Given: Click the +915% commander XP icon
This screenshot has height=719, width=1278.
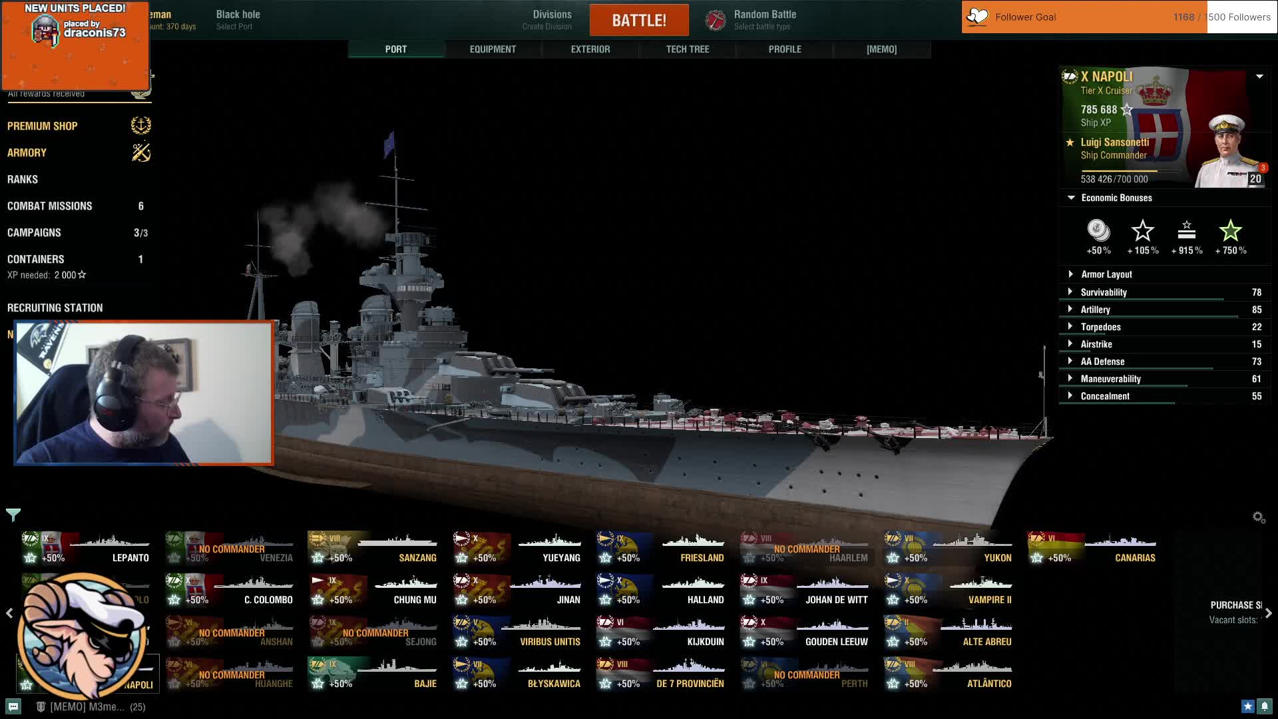Looking at the screenshot, I should (x=1187, y=230).
